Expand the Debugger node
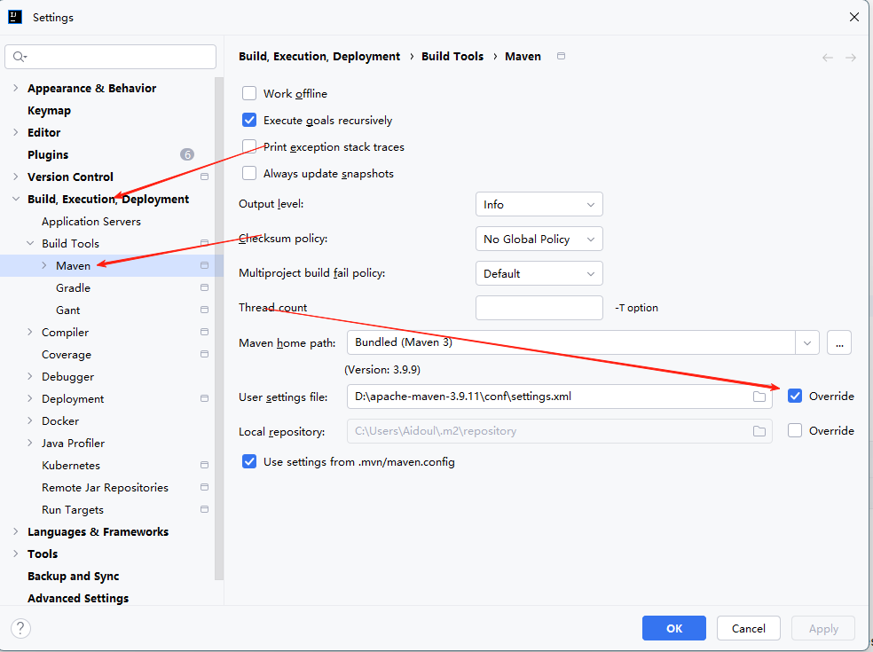873x652 pixels. [x=30, y=376]
